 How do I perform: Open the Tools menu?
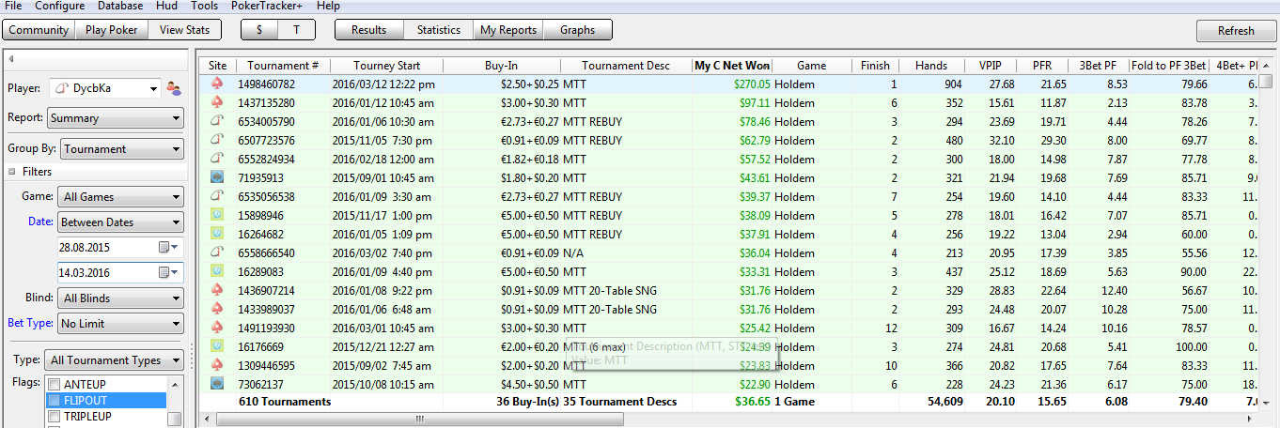coord(204,6)
